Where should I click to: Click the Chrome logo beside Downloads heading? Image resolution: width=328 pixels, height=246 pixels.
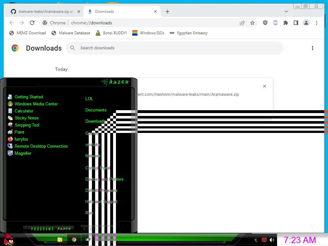[15, 48]
